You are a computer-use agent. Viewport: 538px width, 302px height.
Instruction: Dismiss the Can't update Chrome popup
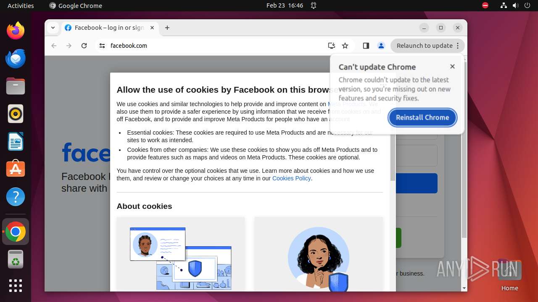click(452, 66)
